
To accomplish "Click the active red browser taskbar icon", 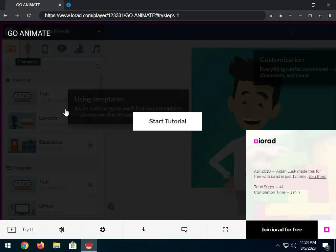I will click(89, 245).
